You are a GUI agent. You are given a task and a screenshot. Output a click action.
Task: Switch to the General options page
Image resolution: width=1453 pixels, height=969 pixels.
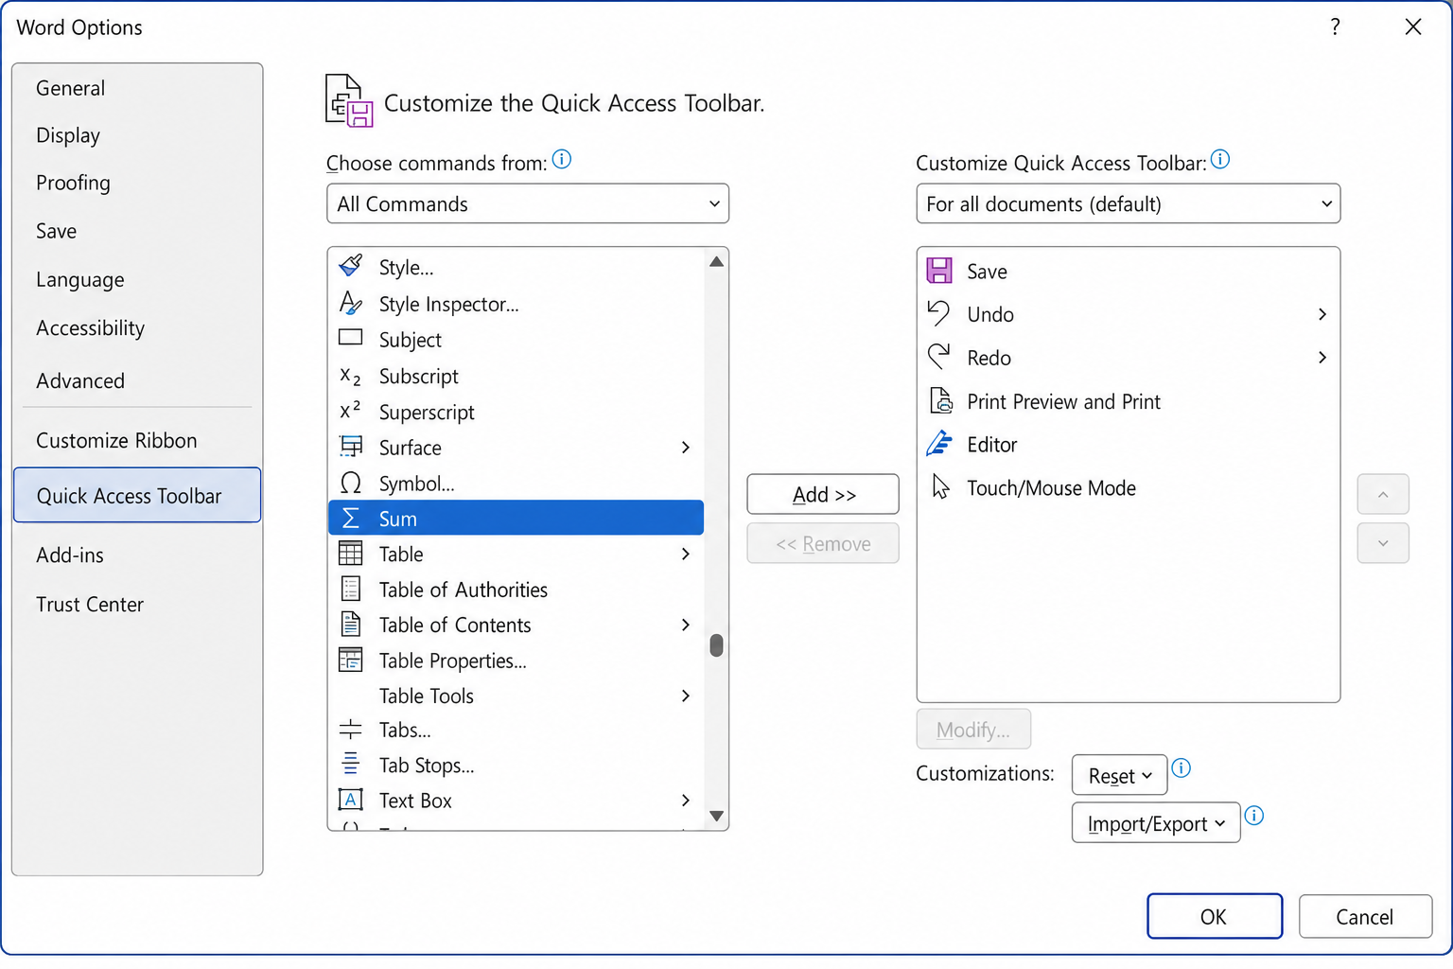coord(137,88)
